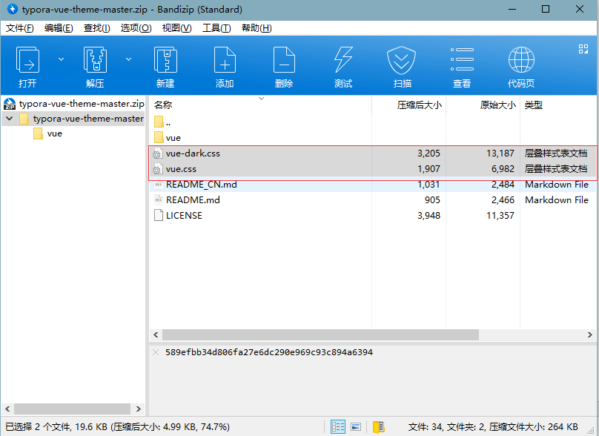Click the Delete (删除) toolbar icon
Image resolution: width=599 pixels, height=436 pixels.
(x=284, y=60)
